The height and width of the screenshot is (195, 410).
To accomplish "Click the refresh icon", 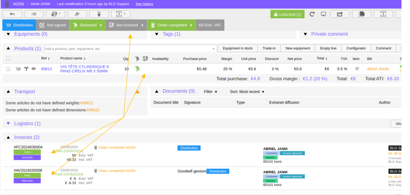I will 312,14.
